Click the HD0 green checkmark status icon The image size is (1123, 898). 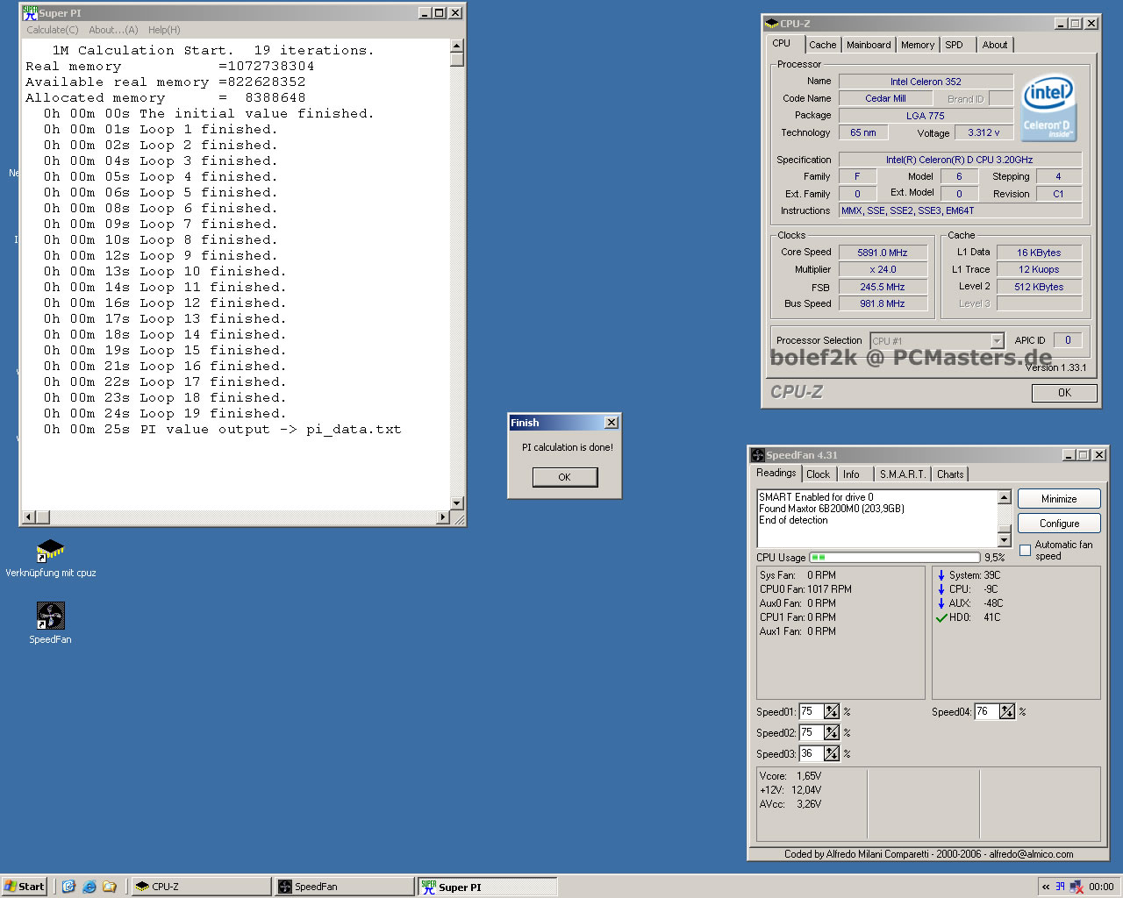[x=941, y=617]
